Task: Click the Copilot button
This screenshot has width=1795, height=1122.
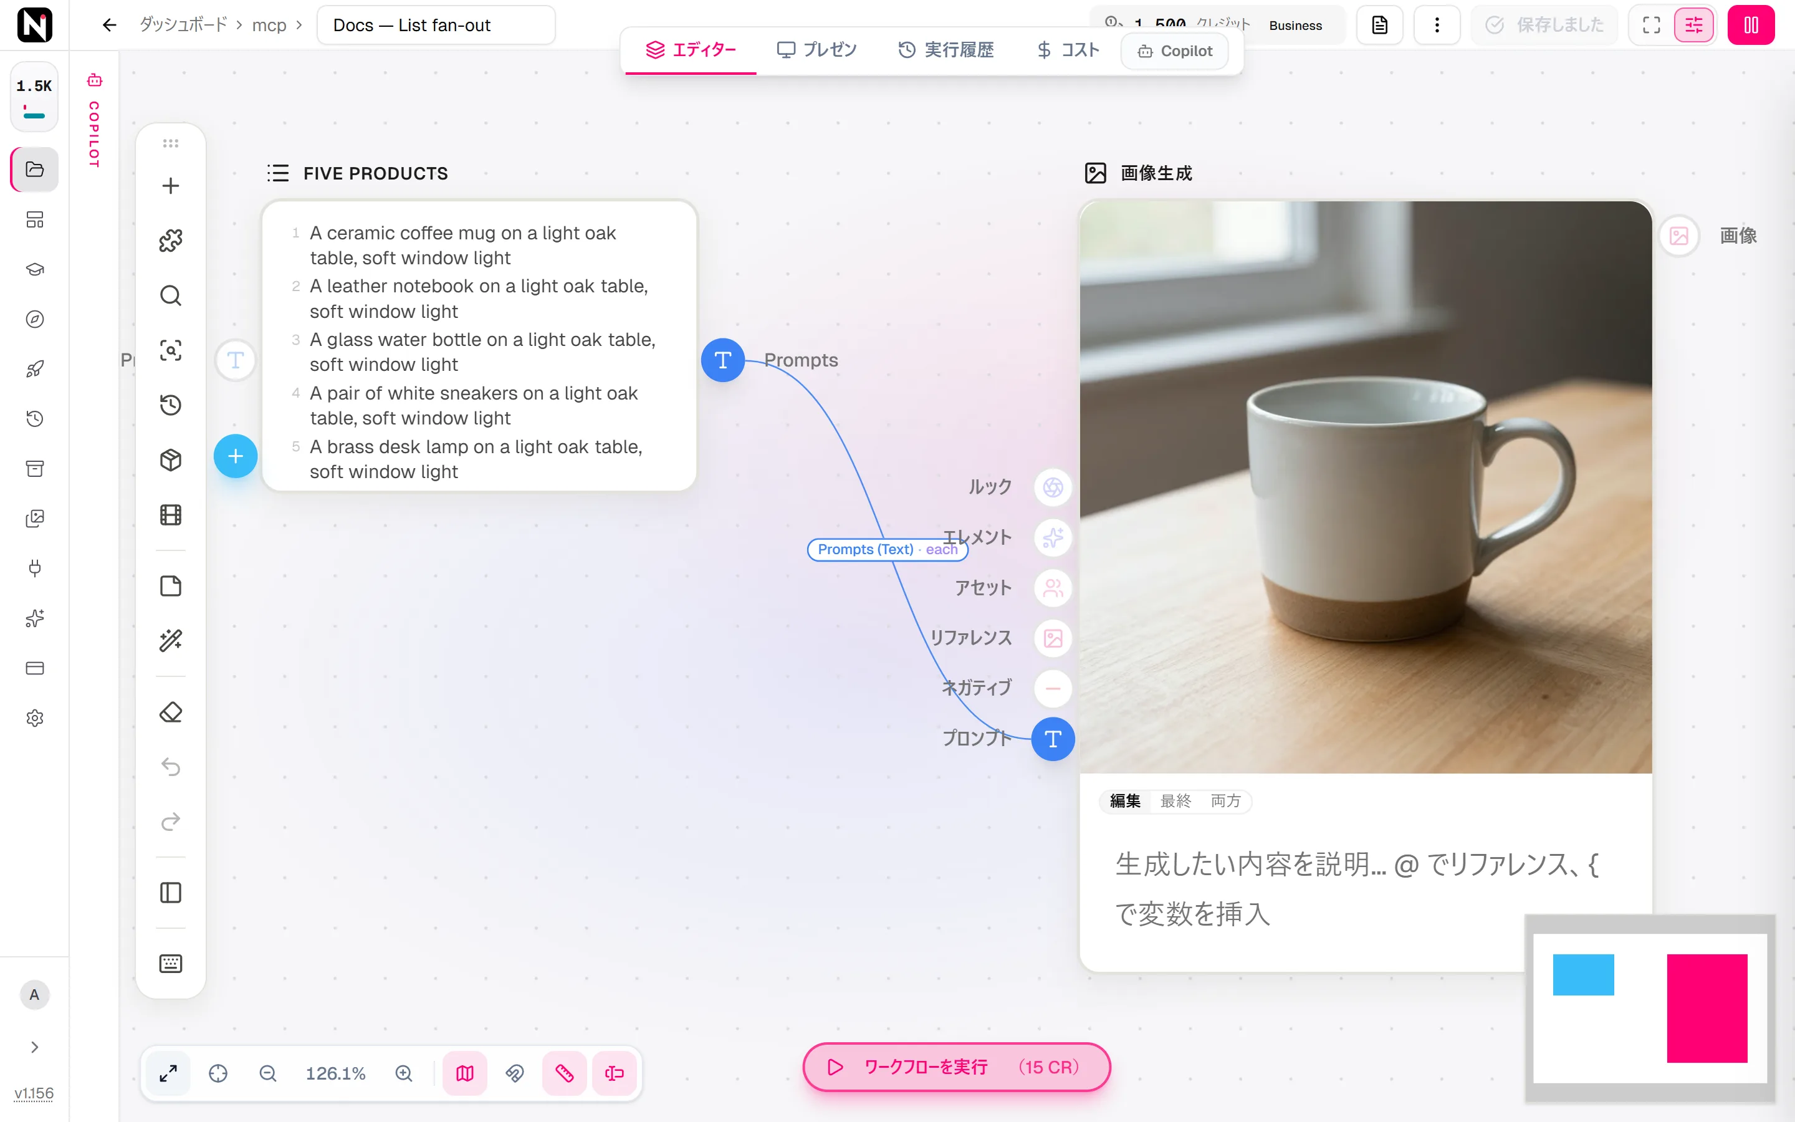Action: [1175, 51]
